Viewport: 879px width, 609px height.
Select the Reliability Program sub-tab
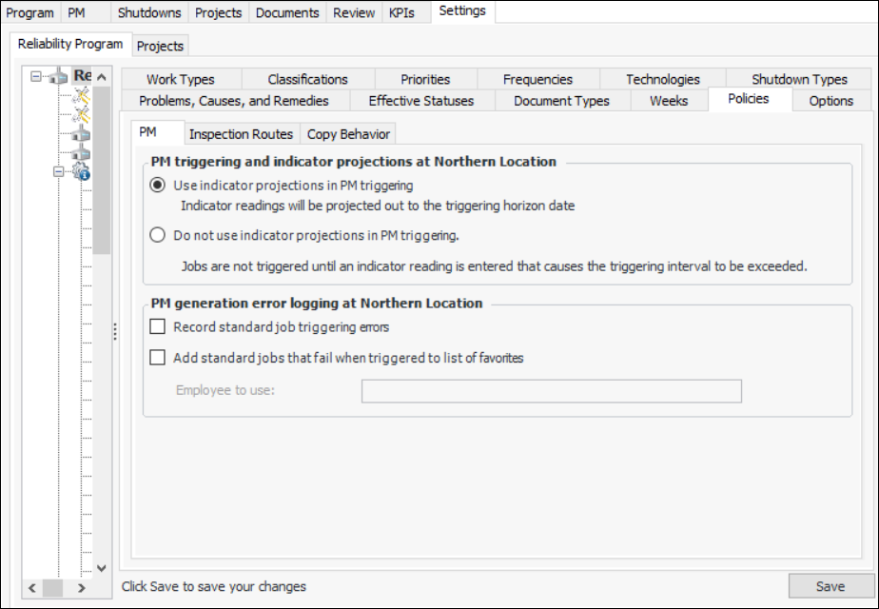pyautogui.click(x=70, y=44)
